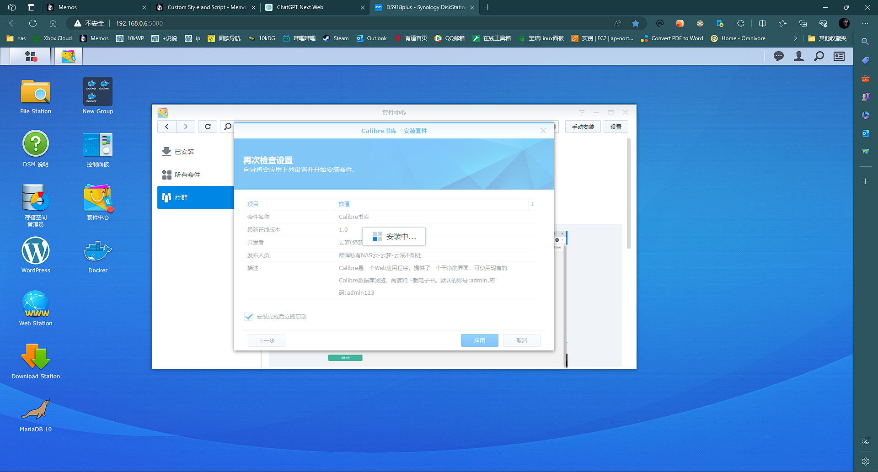Image resolution: width=878 pixels, height=472 pixels.
Task: Click 应用 apply button
Action: (x=480, y=340)
